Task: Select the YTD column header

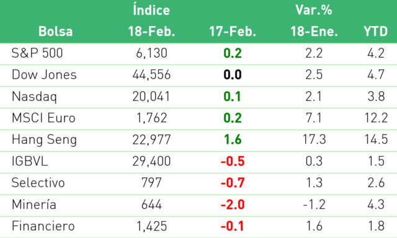Action: [376, 32]
